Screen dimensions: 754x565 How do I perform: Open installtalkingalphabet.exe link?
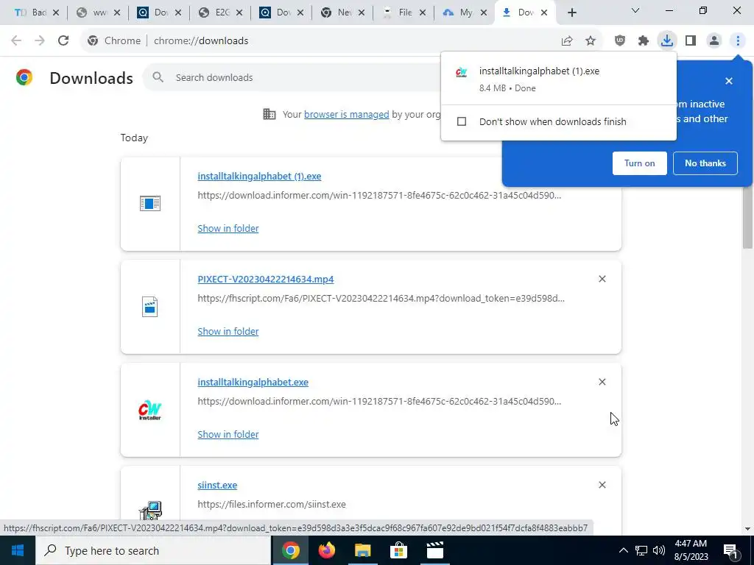click(253, 383)
